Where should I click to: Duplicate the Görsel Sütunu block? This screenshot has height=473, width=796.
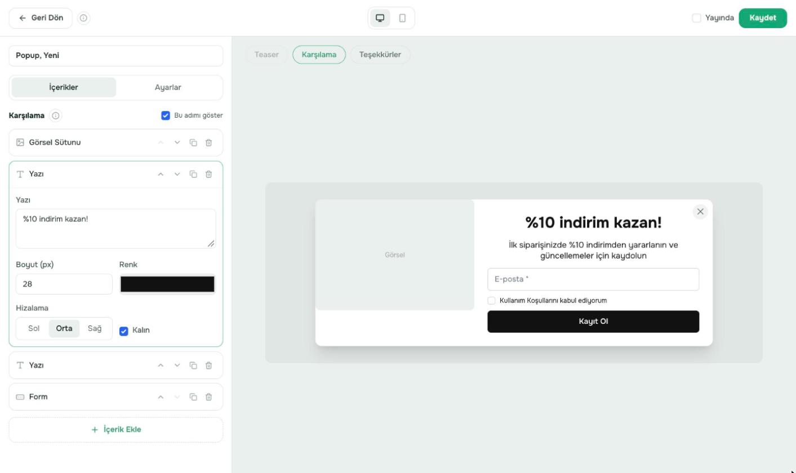tap(193, 142)
